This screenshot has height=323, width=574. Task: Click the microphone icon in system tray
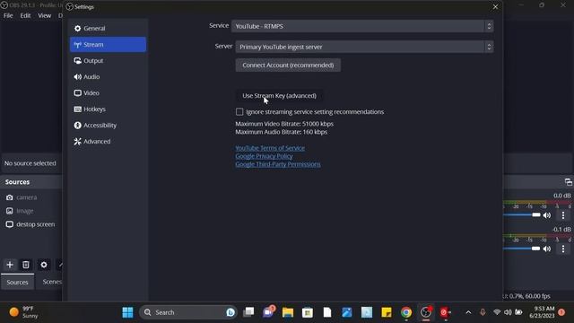(483, 312)
